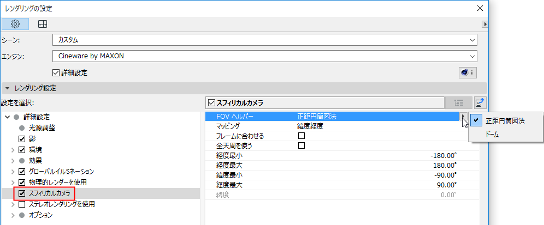Expand the オプション tree node
Screen dimensions: 544x225
pos(13,215)
